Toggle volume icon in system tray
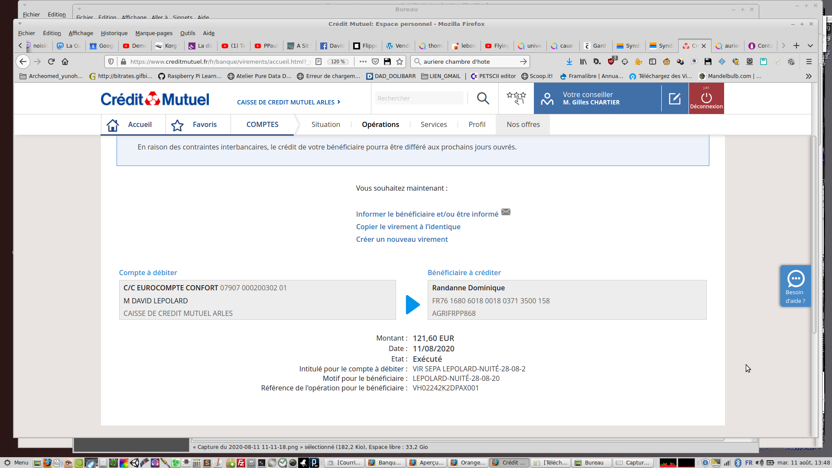 [x=759, y=463]
